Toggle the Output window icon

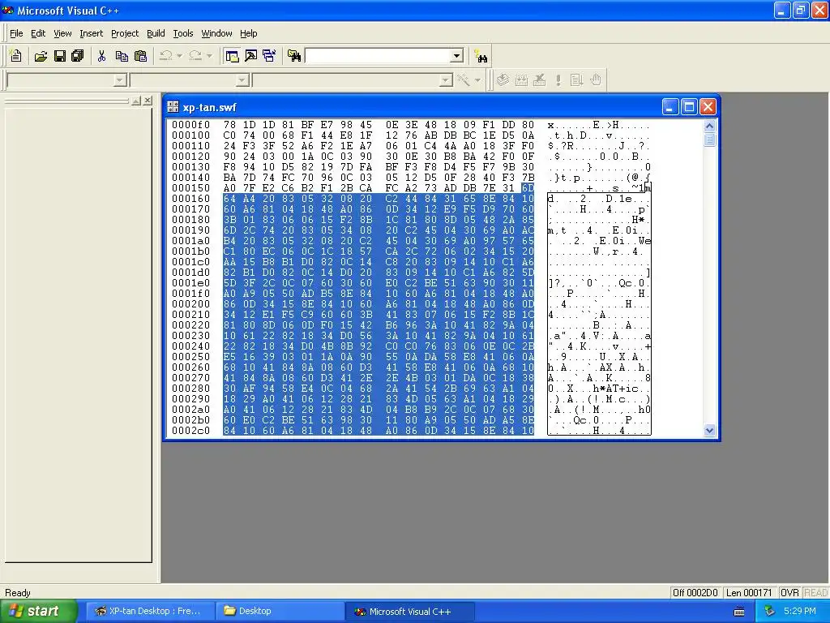pyautogui.click(x=250, y=56)
